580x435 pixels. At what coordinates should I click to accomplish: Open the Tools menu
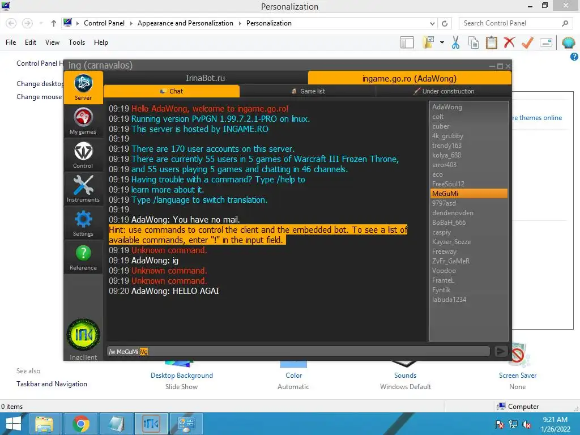(x=76, y=42)
